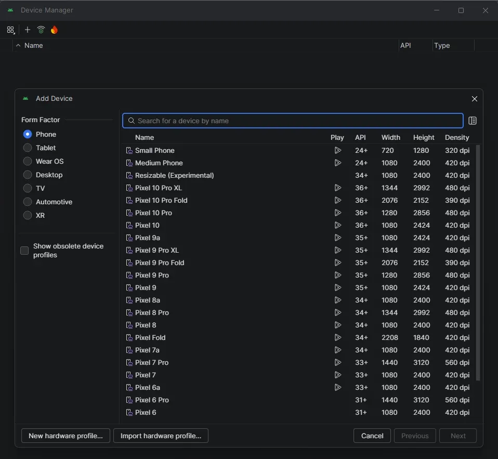Click the device list vertical scrollbar
The image size is (498, 459).
(478, 263)
